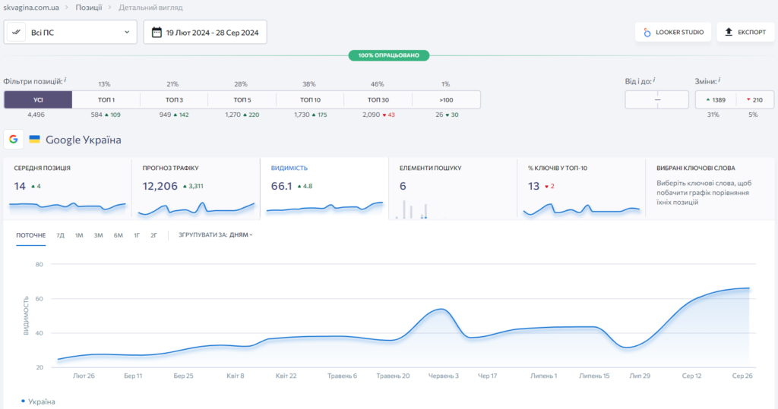Click the Ukraine flag icon
The height and width of the screenshot is (409, 778).
pos(34,140)
